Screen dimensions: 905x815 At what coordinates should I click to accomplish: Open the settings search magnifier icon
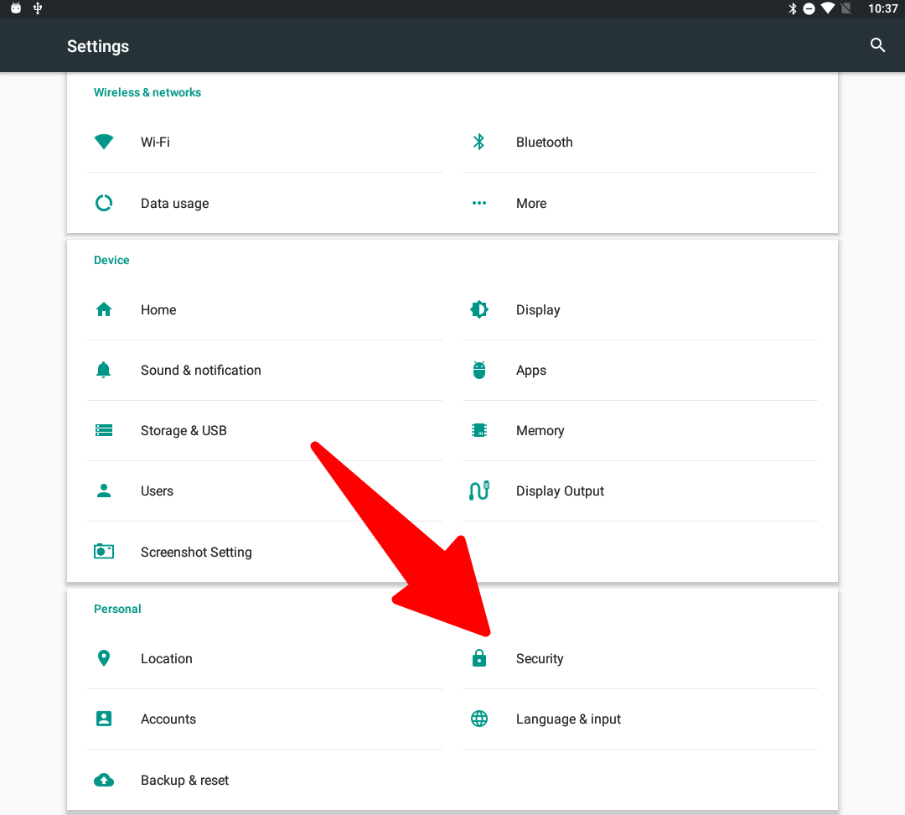[877, 45]
